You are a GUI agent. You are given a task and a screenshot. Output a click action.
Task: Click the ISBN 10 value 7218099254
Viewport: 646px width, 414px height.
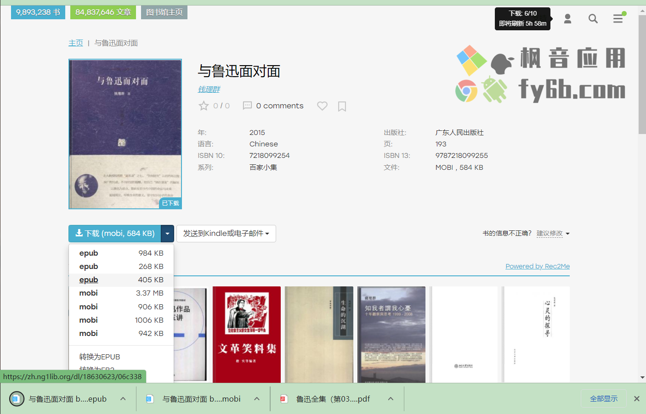click(x=270, y=156)
